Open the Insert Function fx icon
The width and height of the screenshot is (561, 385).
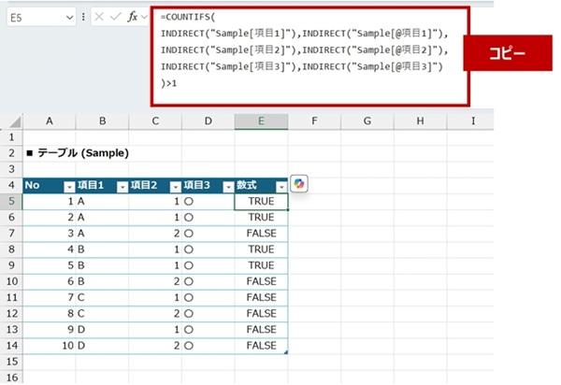coord(133,18)
